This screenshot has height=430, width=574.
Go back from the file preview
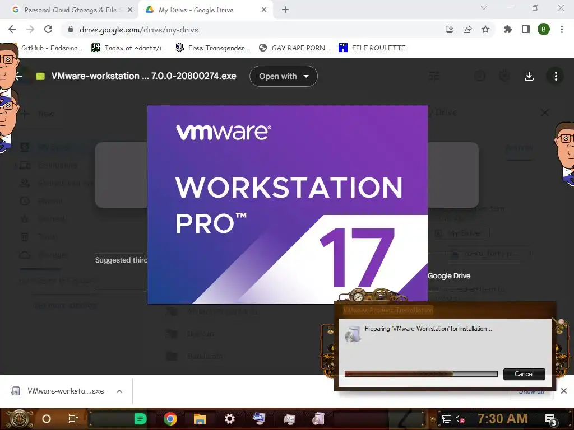19,76
